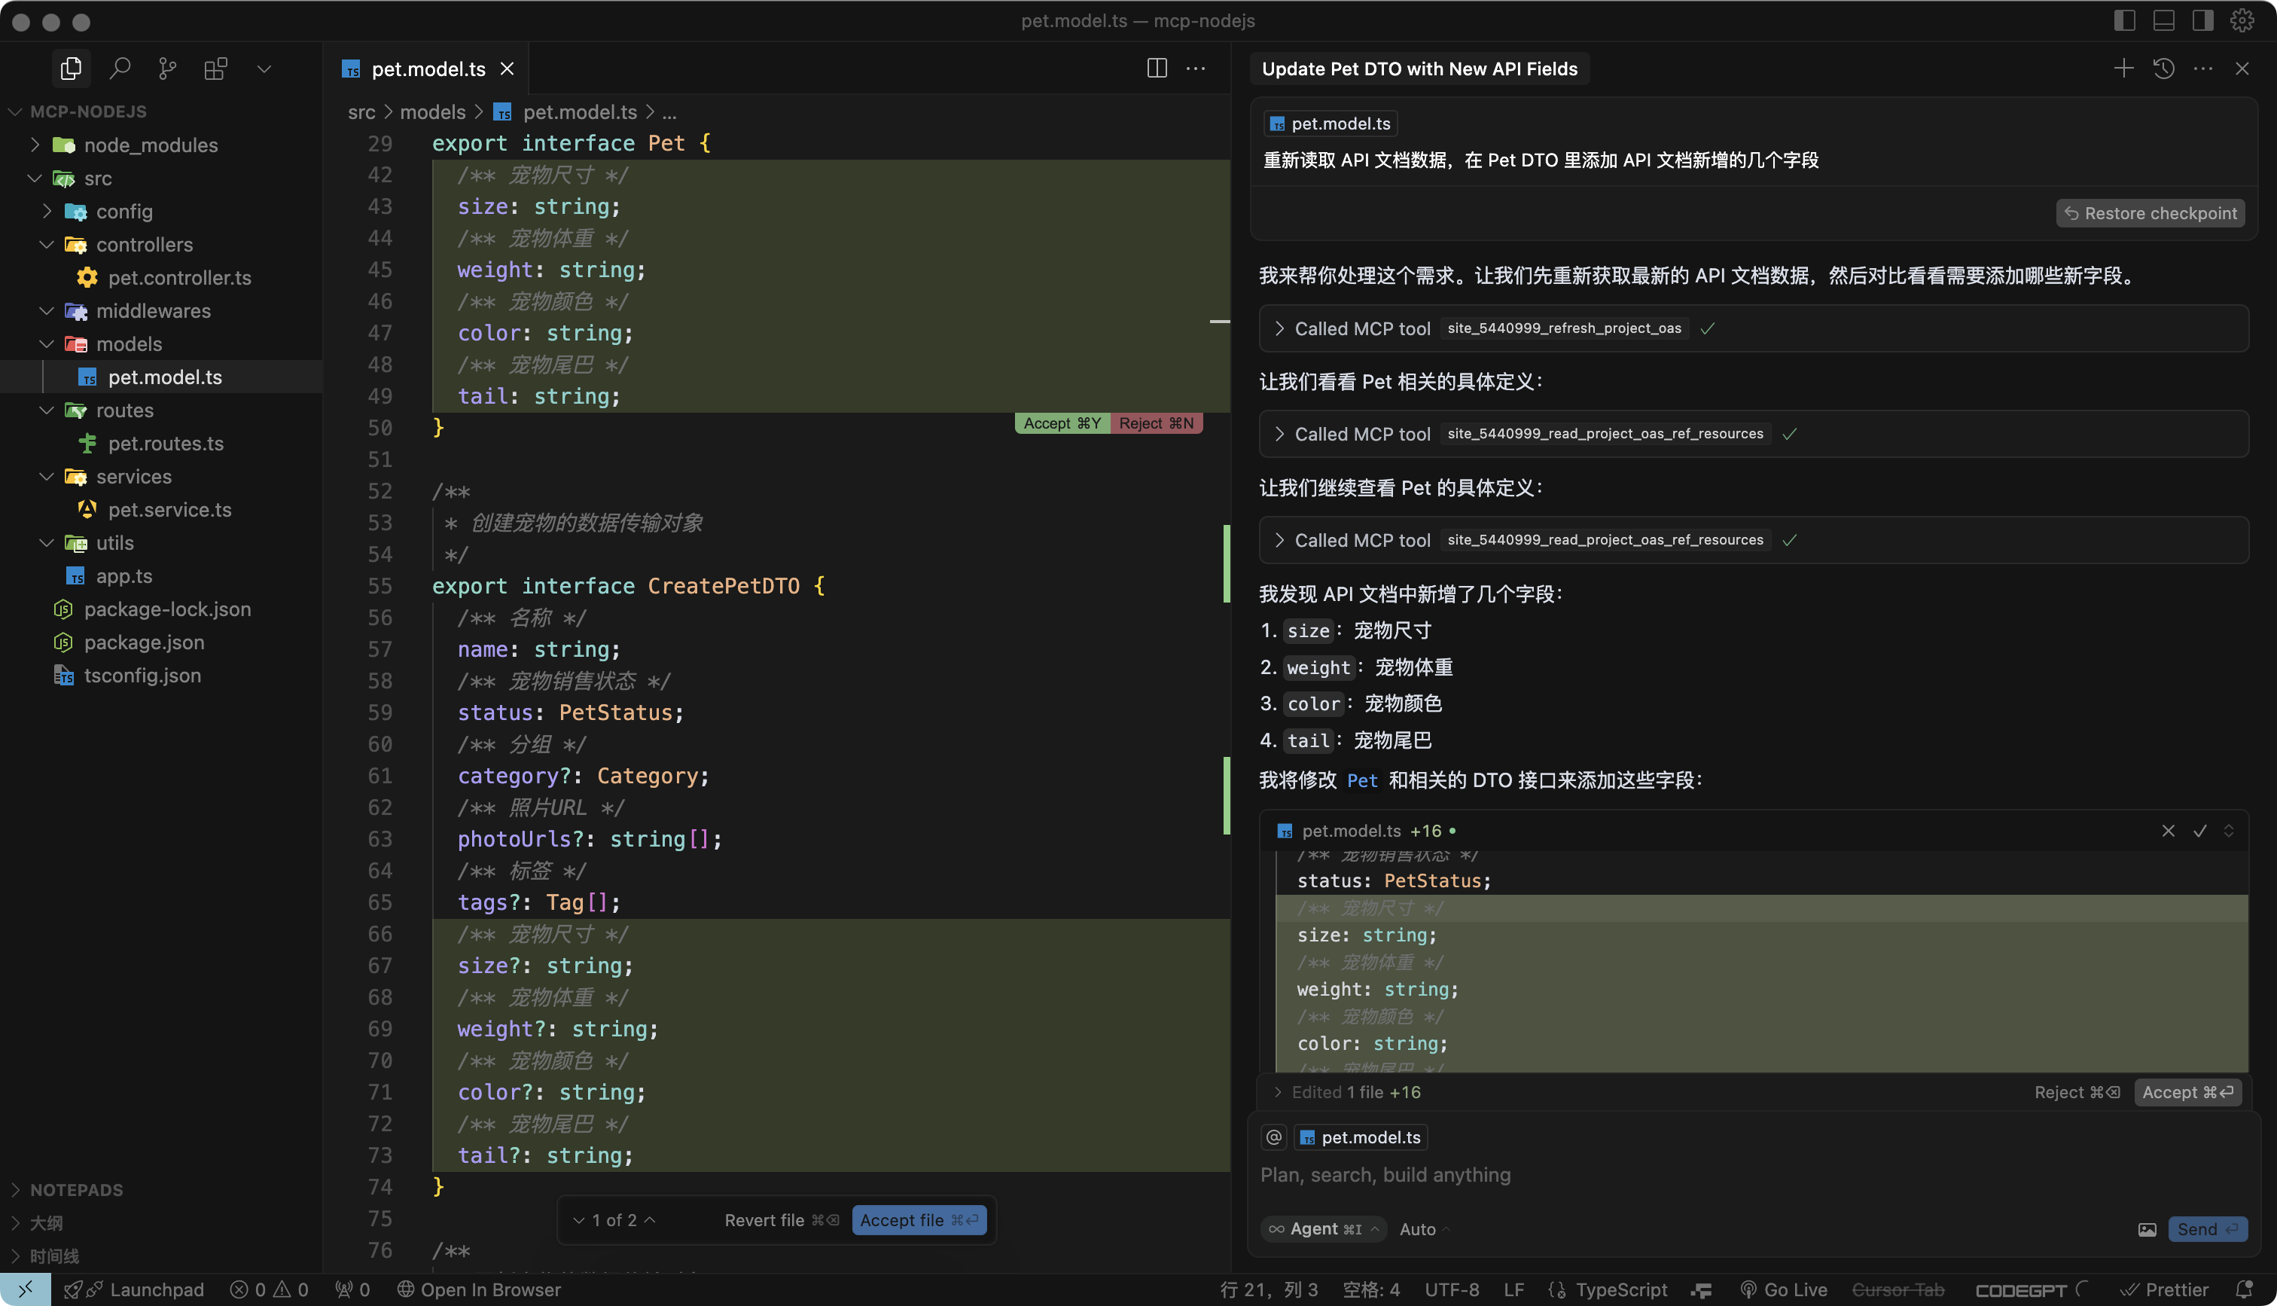Click the Plan, search, build anything input
Viewport: 2277px width, 1306px height.
click(x=1386, y=1174)
